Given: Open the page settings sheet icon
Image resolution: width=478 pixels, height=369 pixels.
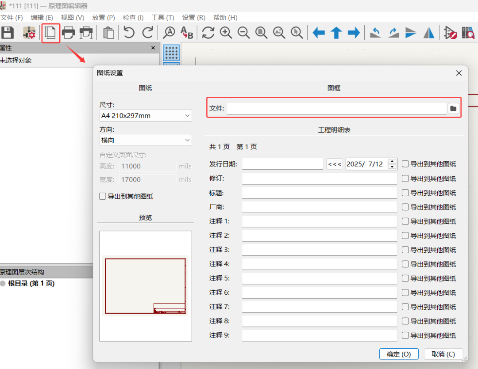Looking at the screenshot, I should pyautogui.click(x=50, y=33).
